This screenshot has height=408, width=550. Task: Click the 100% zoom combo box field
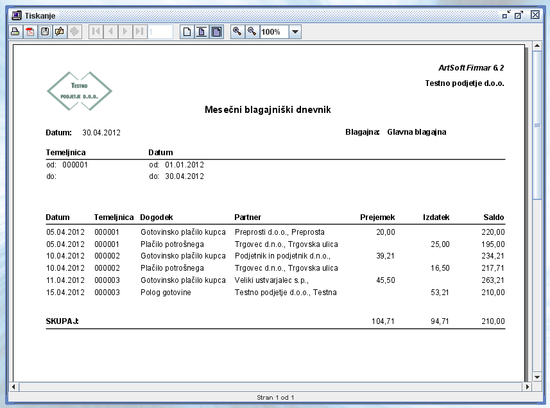coord(274,31)
